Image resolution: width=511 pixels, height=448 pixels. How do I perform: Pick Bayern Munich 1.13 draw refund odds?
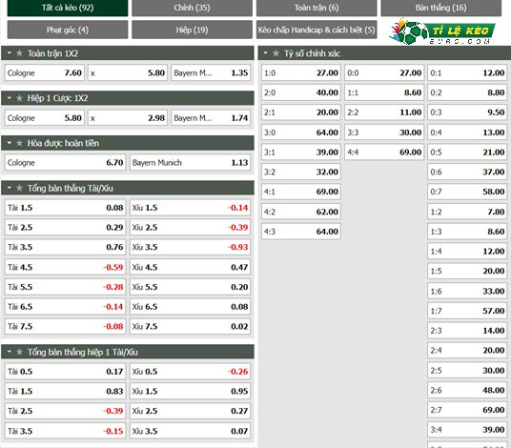190,162
